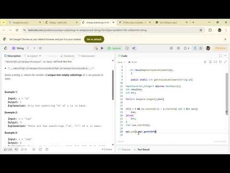Screen dimensions: 230x173
Task: Click the blue timer icon
Action: tap(195, 48)
